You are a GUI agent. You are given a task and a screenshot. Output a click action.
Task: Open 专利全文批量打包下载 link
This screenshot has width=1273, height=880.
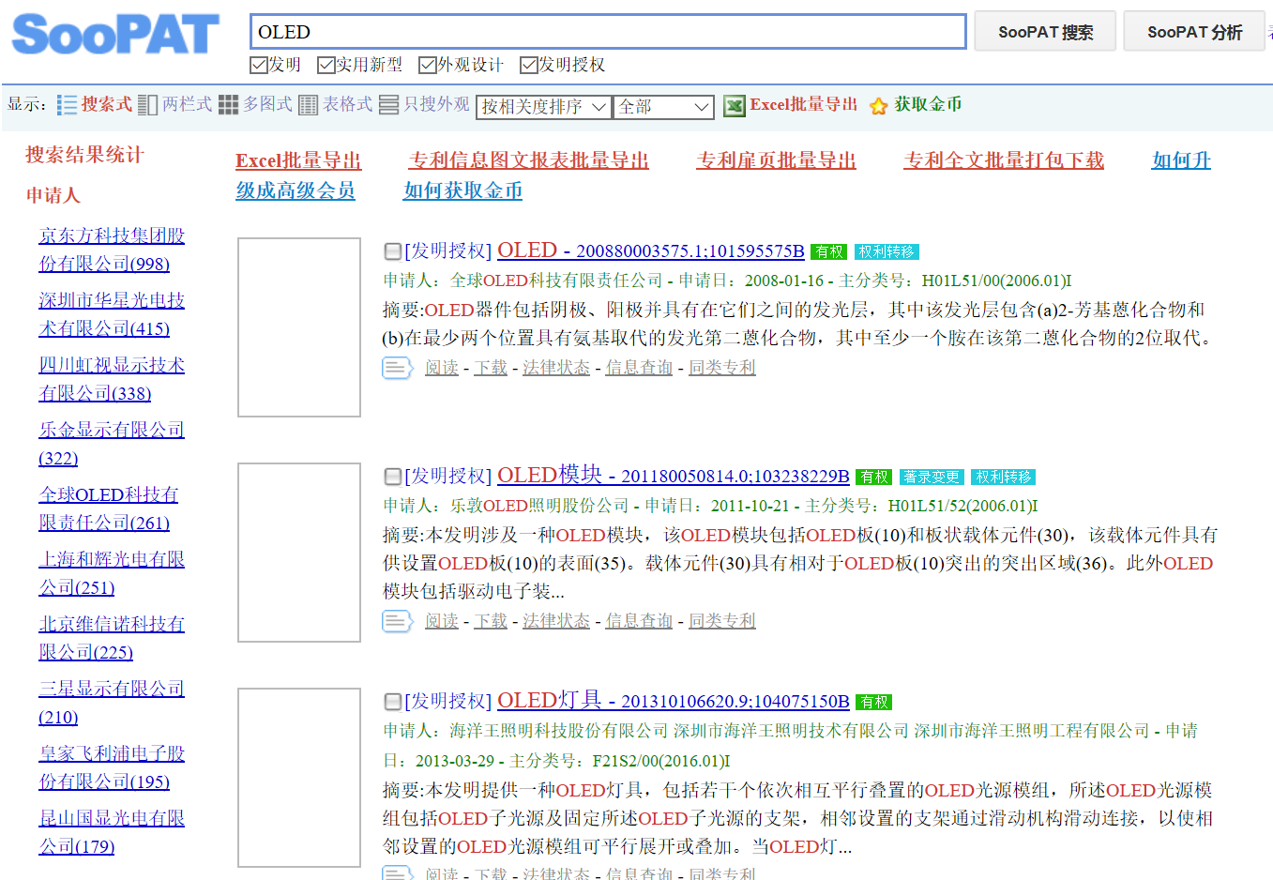pyautogui.click(x=1004, y=160)
